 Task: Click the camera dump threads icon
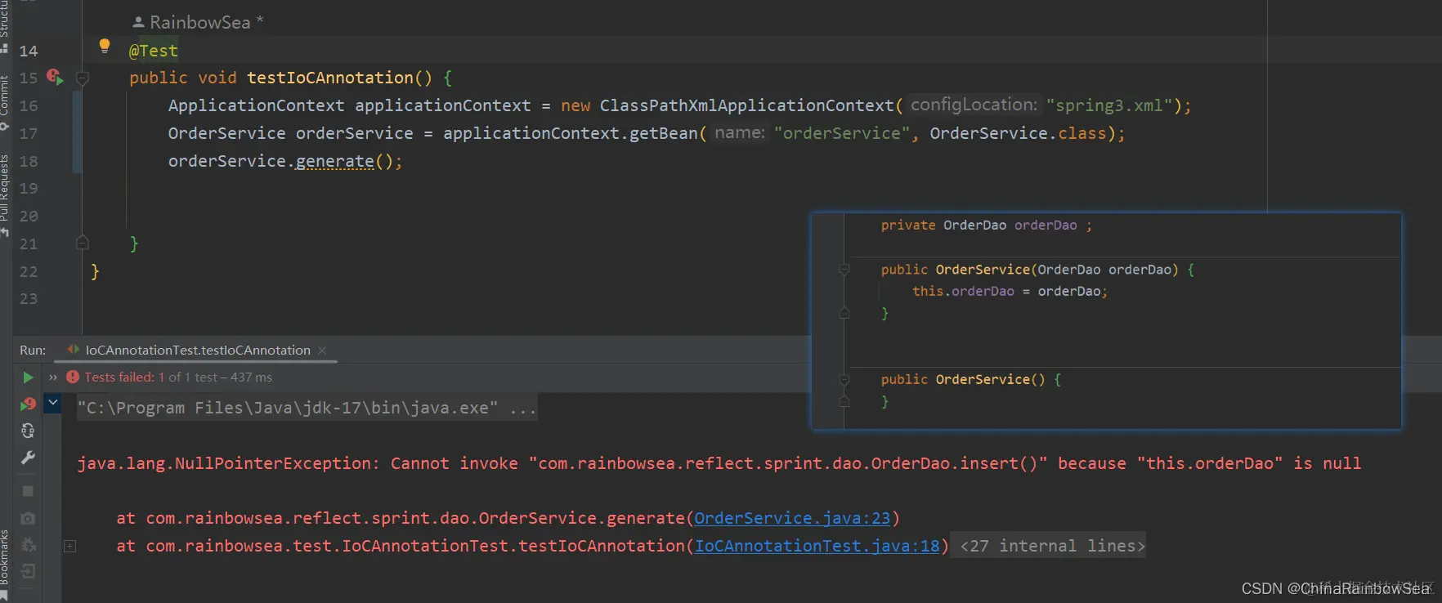[28, 518]
